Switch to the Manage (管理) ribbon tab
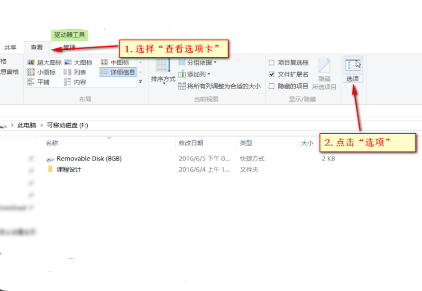The height and width of the screenshot is (291, 422). pos(69,47)
